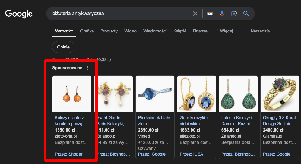Open the sponsored ads info menu
Image resolution: width=301 pixels, height=164 pixels.
click(x=87, y=68)
